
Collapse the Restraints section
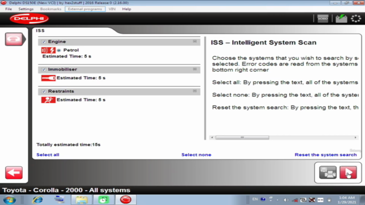pyautogui.click(x=194, y=91)
